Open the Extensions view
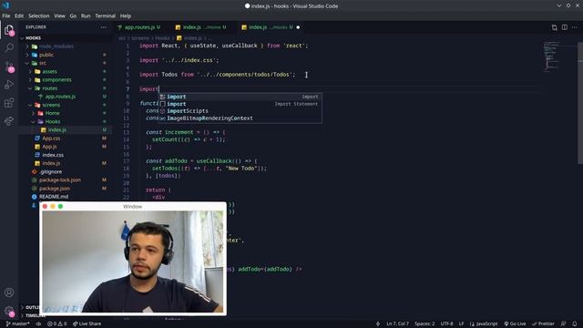The image size is (583, 328). click(x=9, y=103)
